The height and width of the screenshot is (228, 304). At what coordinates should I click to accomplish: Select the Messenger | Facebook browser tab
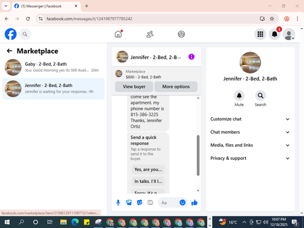click(x=46, y=6)
